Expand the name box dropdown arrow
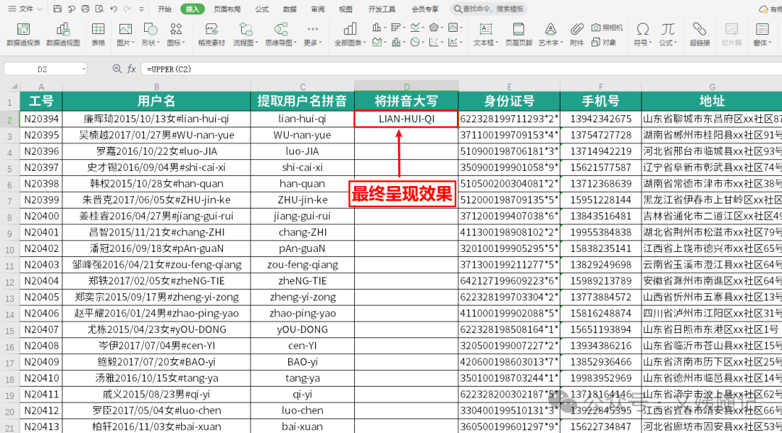 click(x=83, y=69)
